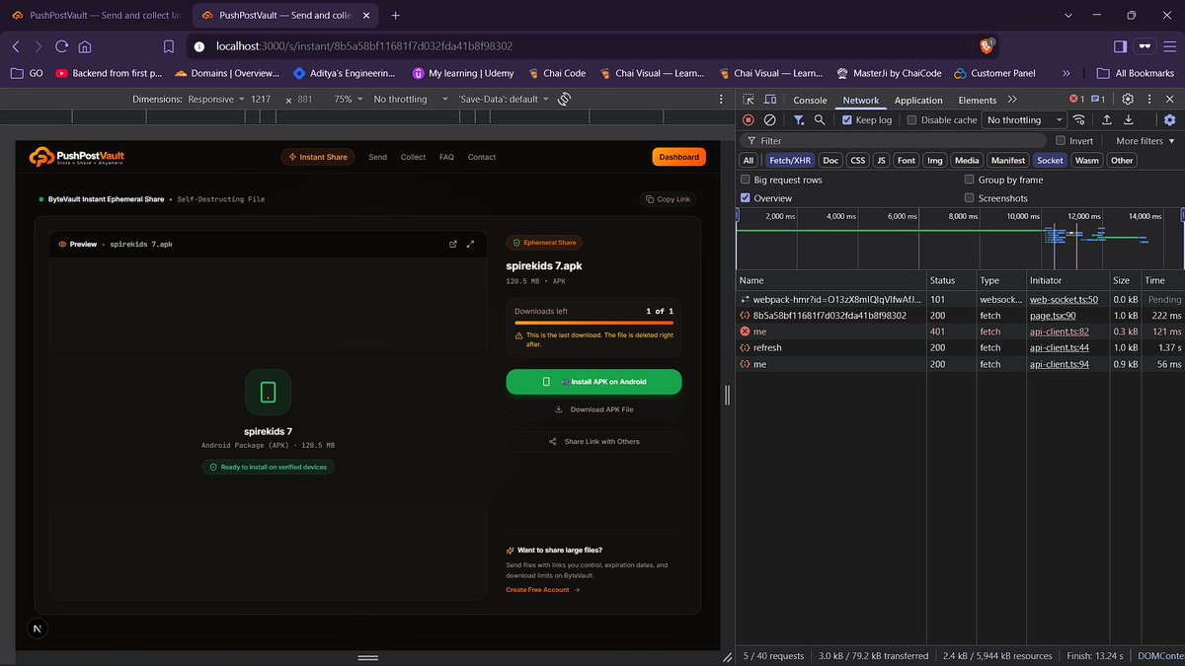Stop recording network log
The width and height of the screenshot is (1185, 666).
pyautogui.click(x=749, y=119)
